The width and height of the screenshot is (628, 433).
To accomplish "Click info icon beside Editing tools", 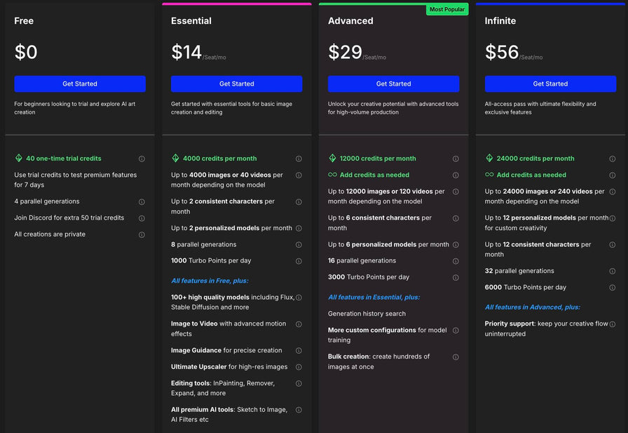I will pyautogui.click(x=299, y=384).
